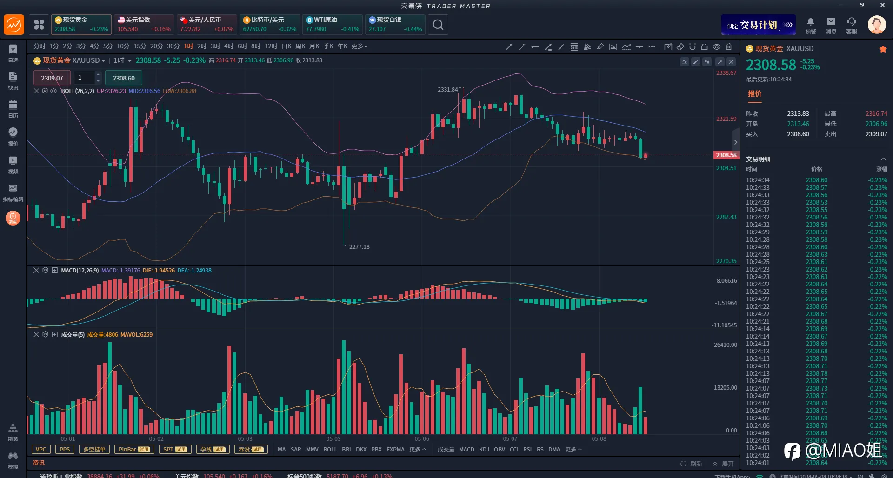Open the 更多 timeframe dropdown
Screen dimensions: 893x478
(x=359, y=46)
